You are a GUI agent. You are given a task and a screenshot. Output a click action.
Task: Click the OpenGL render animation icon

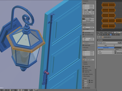pyautogui.click(x=37, y=90)
